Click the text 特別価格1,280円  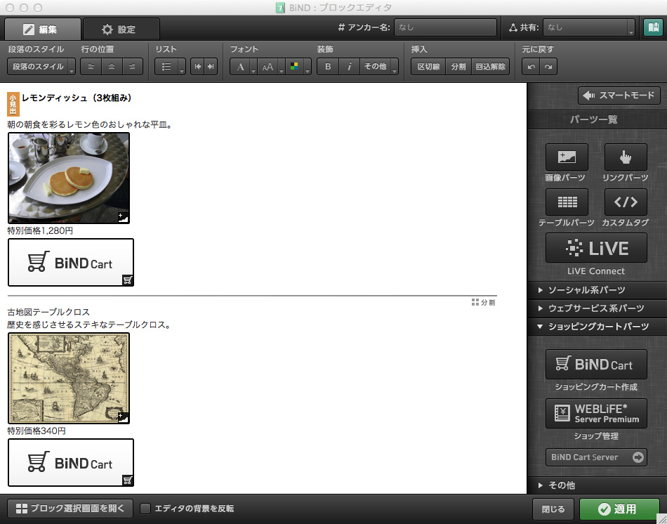click(x=40, y=230)
